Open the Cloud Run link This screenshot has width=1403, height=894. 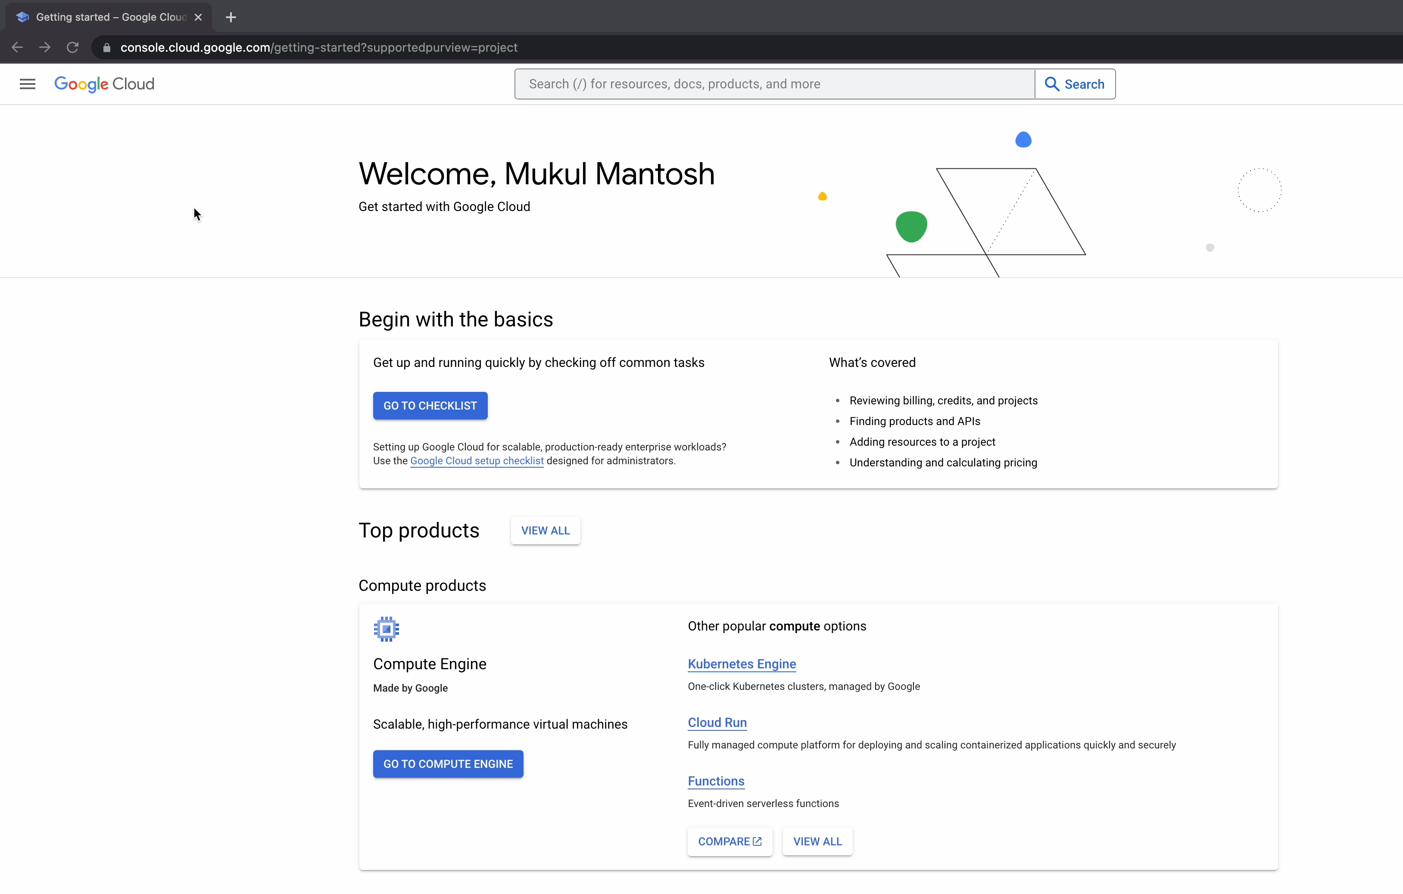click(717, 722)
